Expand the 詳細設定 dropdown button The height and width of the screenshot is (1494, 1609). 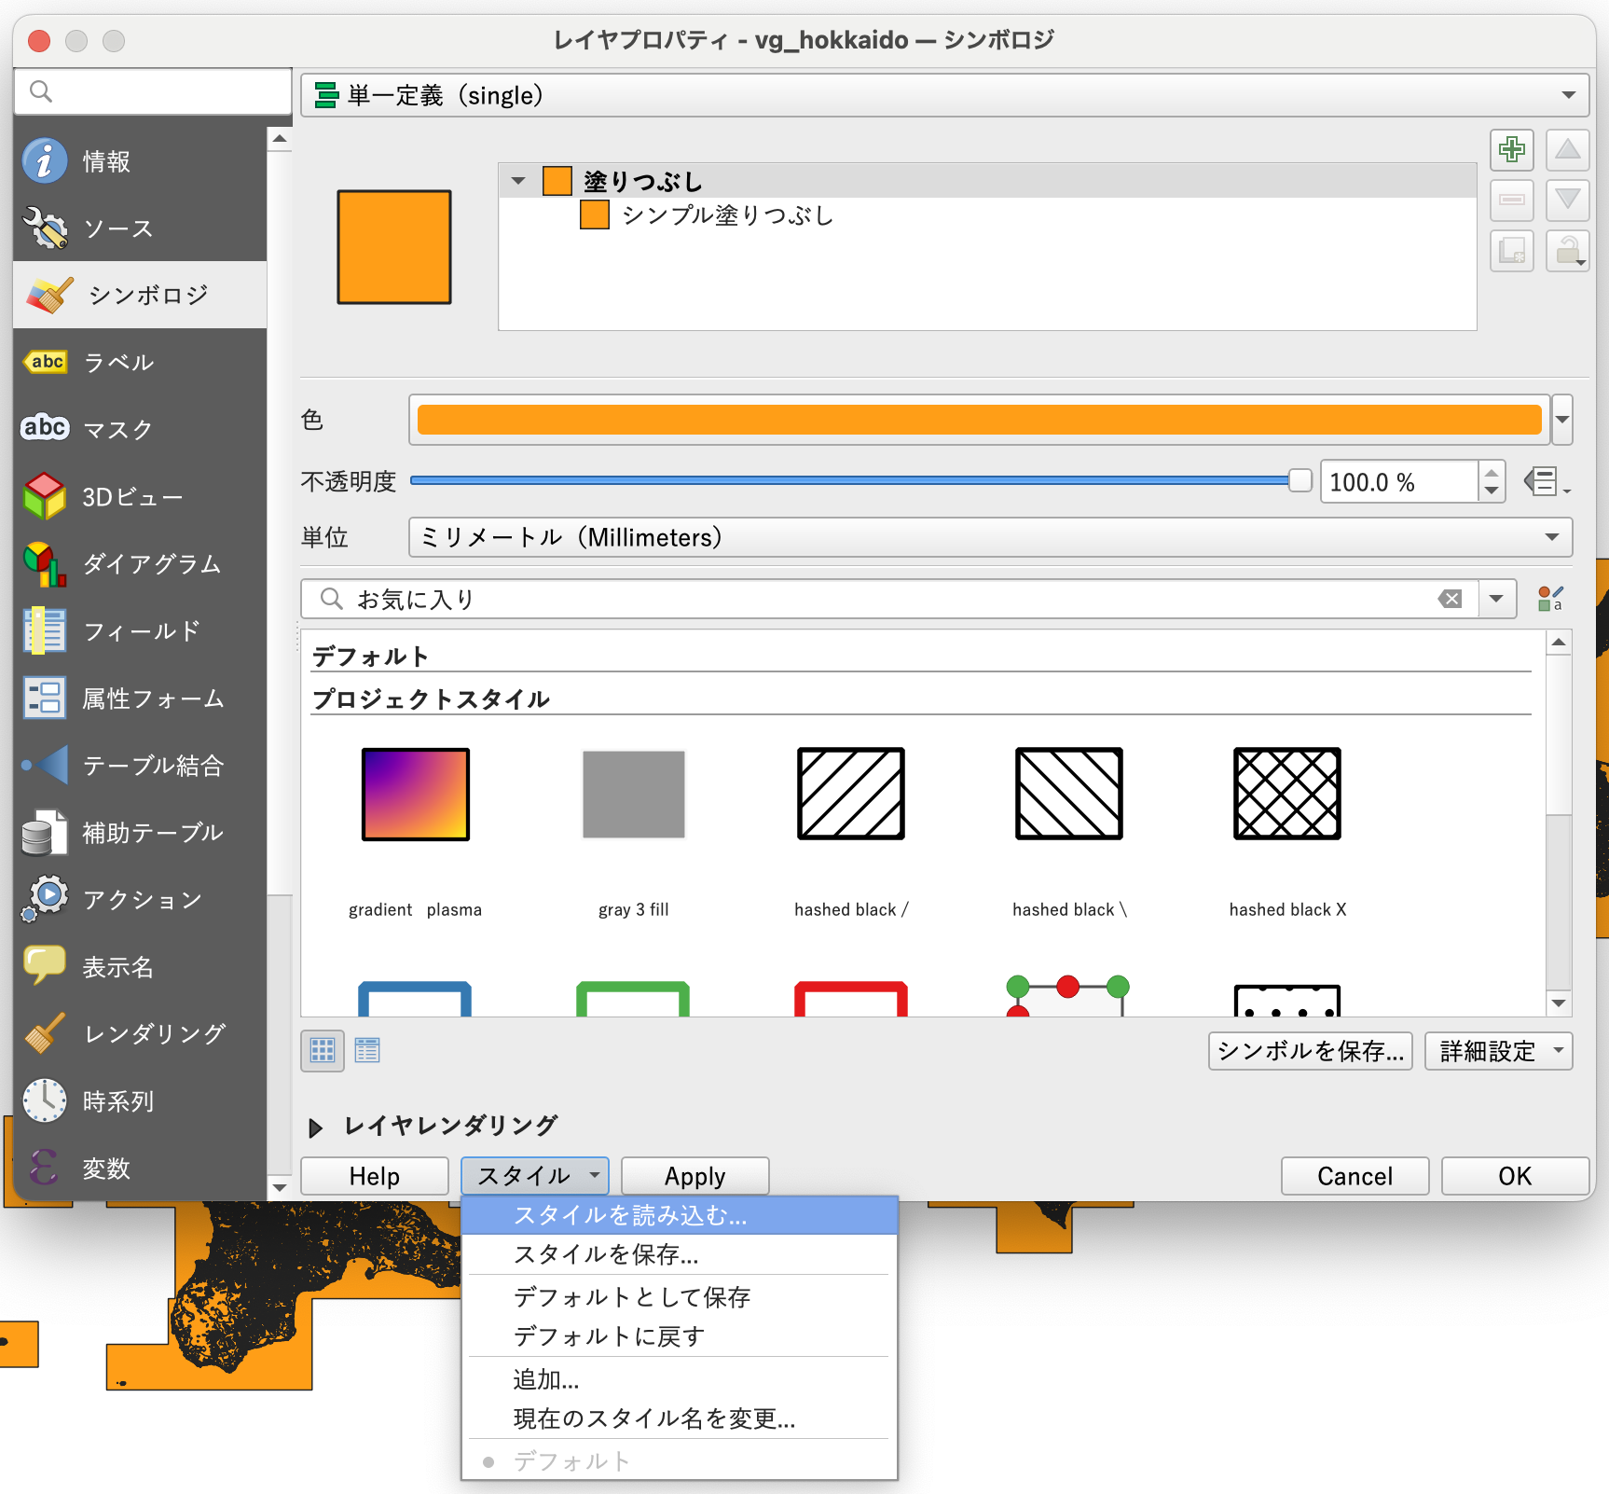(x=1497, y=1051)
